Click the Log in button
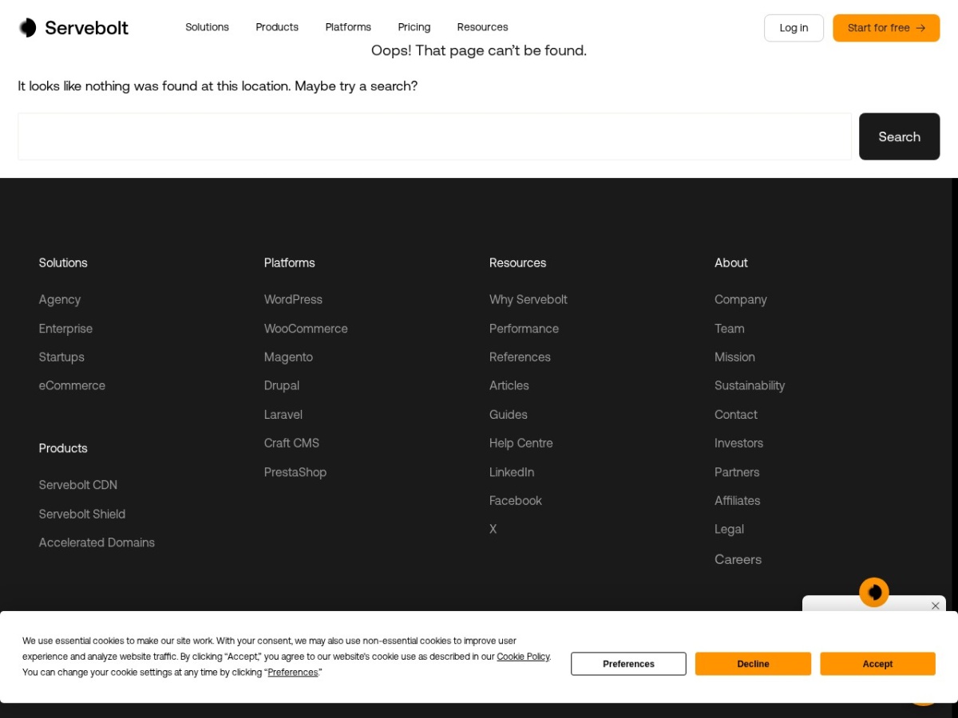 tap(794, 28)
